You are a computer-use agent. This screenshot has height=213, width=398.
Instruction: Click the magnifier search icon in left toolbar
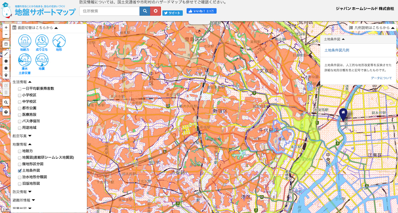[x=6, y=102]
